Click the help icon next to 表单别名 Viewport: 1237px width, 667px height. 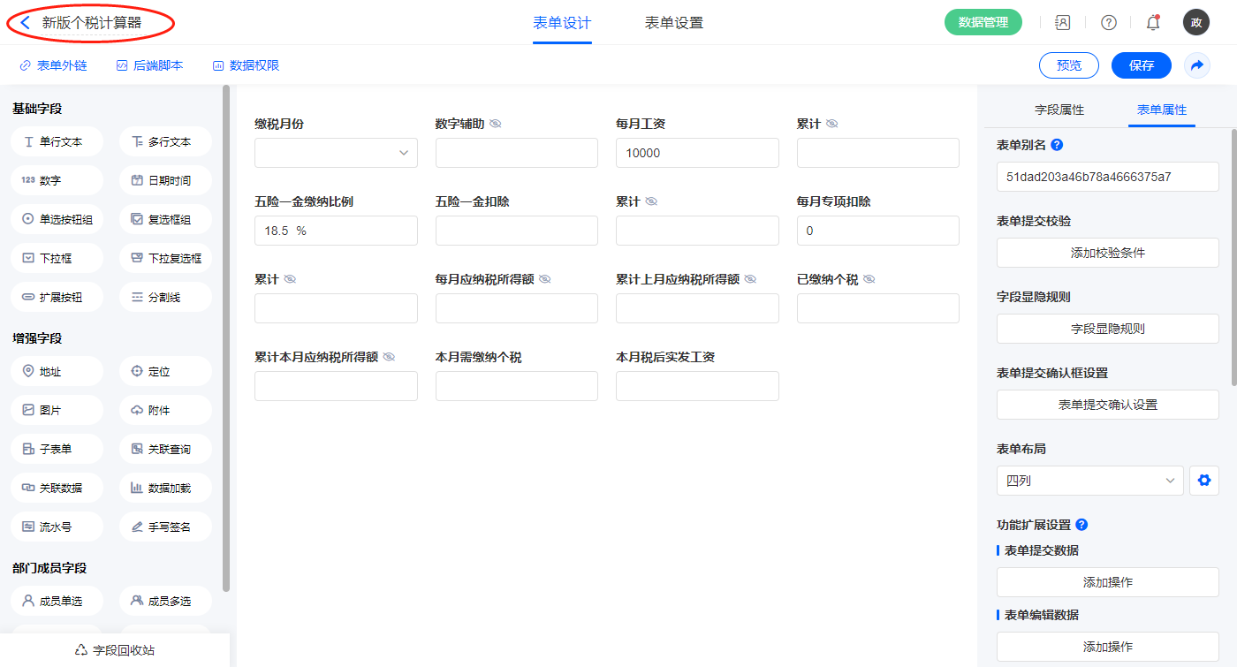[1057, 145]
